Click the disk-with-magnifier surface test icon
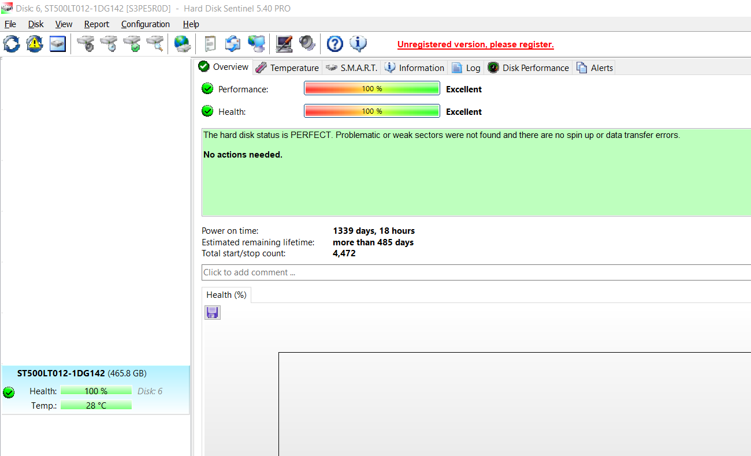The width and height of the screenshot is (751, 456). (155, 44)
